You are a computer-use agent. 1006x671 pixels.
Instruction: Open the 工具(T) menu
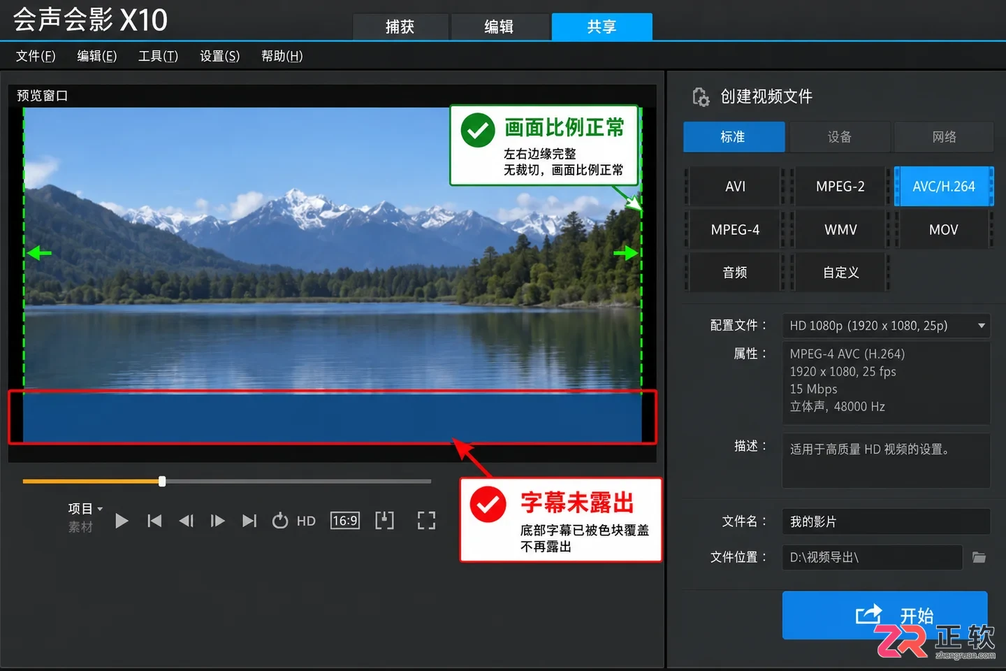(158, 56)
